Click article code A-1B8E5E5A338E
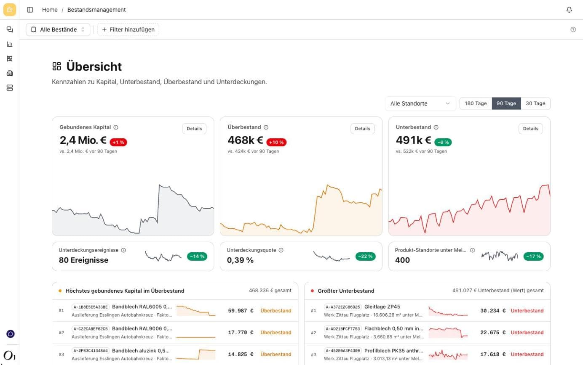 [91, 307]
